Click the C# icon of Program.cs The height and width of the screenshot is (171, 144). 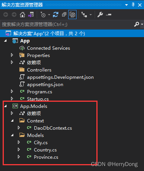coord(22,91)
